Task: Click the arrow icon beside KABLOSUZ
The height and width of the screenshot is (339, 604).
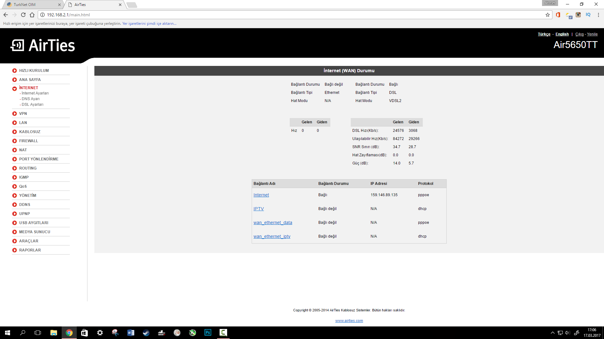Action: tap(14, 132)
